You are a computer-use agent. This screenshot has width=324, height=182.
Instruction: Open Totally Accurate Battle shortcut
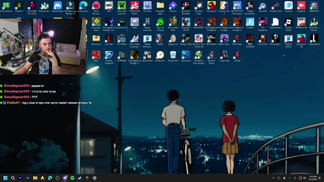click(250, 8)
